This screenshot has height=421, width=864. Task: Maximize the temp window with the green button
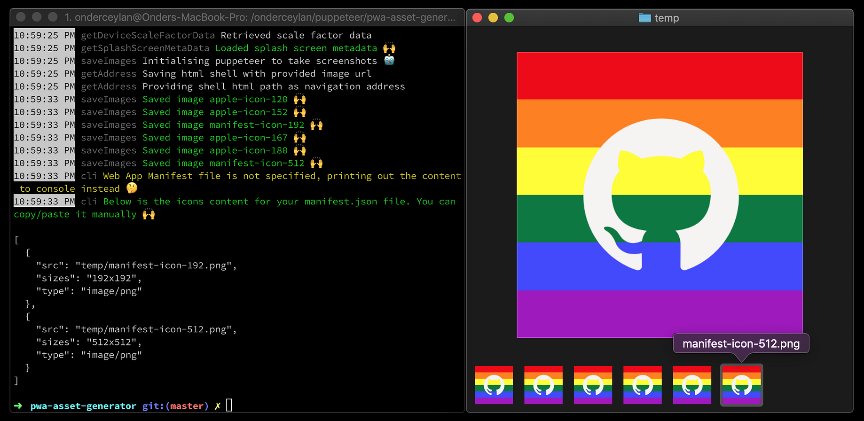pyautogui.click(x=509, y=18)
